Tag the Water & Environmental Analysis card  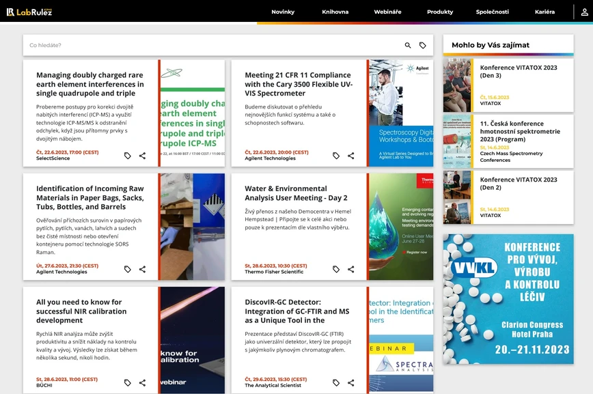pyautogui.click(x=336, y=269)
